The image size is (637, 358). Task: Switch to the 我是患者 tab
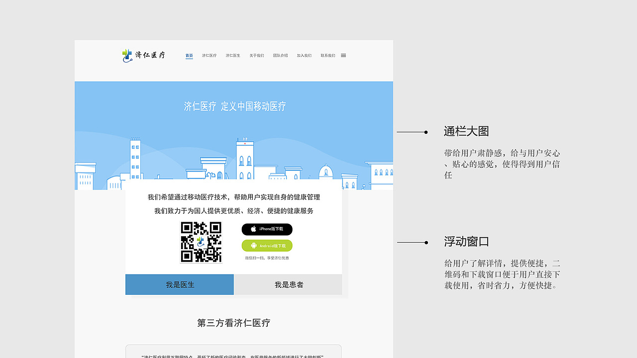[x=289, y=284]
